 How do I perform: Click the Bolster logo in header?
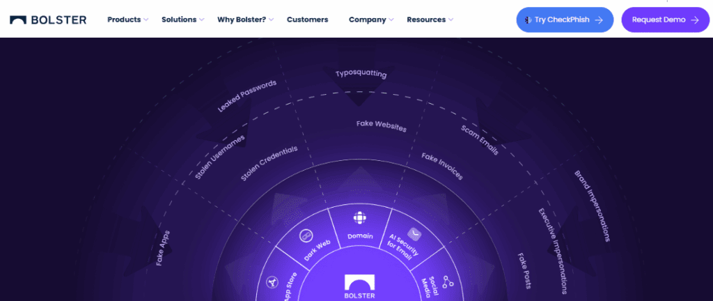pyautogui.click(x=48, y=20)
